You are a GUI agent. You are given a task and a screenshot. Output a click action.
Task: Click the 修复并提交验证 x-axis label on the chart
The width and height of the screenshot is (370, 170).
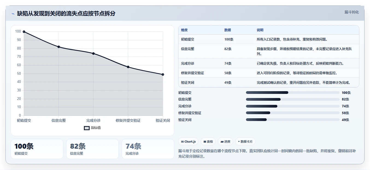(128, 120)
